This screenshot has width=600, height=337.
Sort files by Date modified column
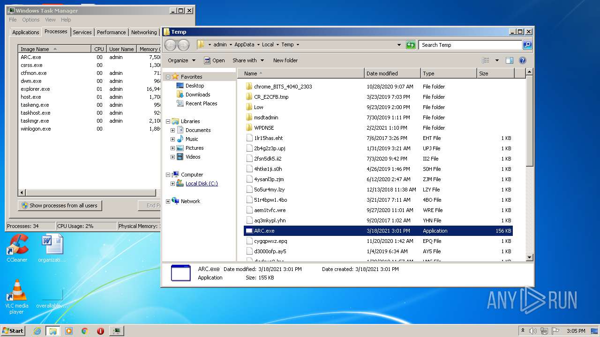pos(392,73)
